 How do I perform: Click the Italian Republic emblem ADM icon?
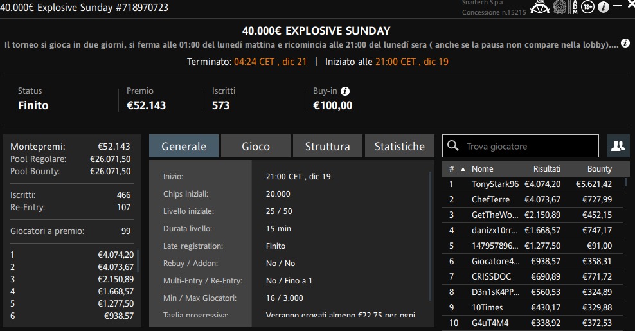click(560, 7)
